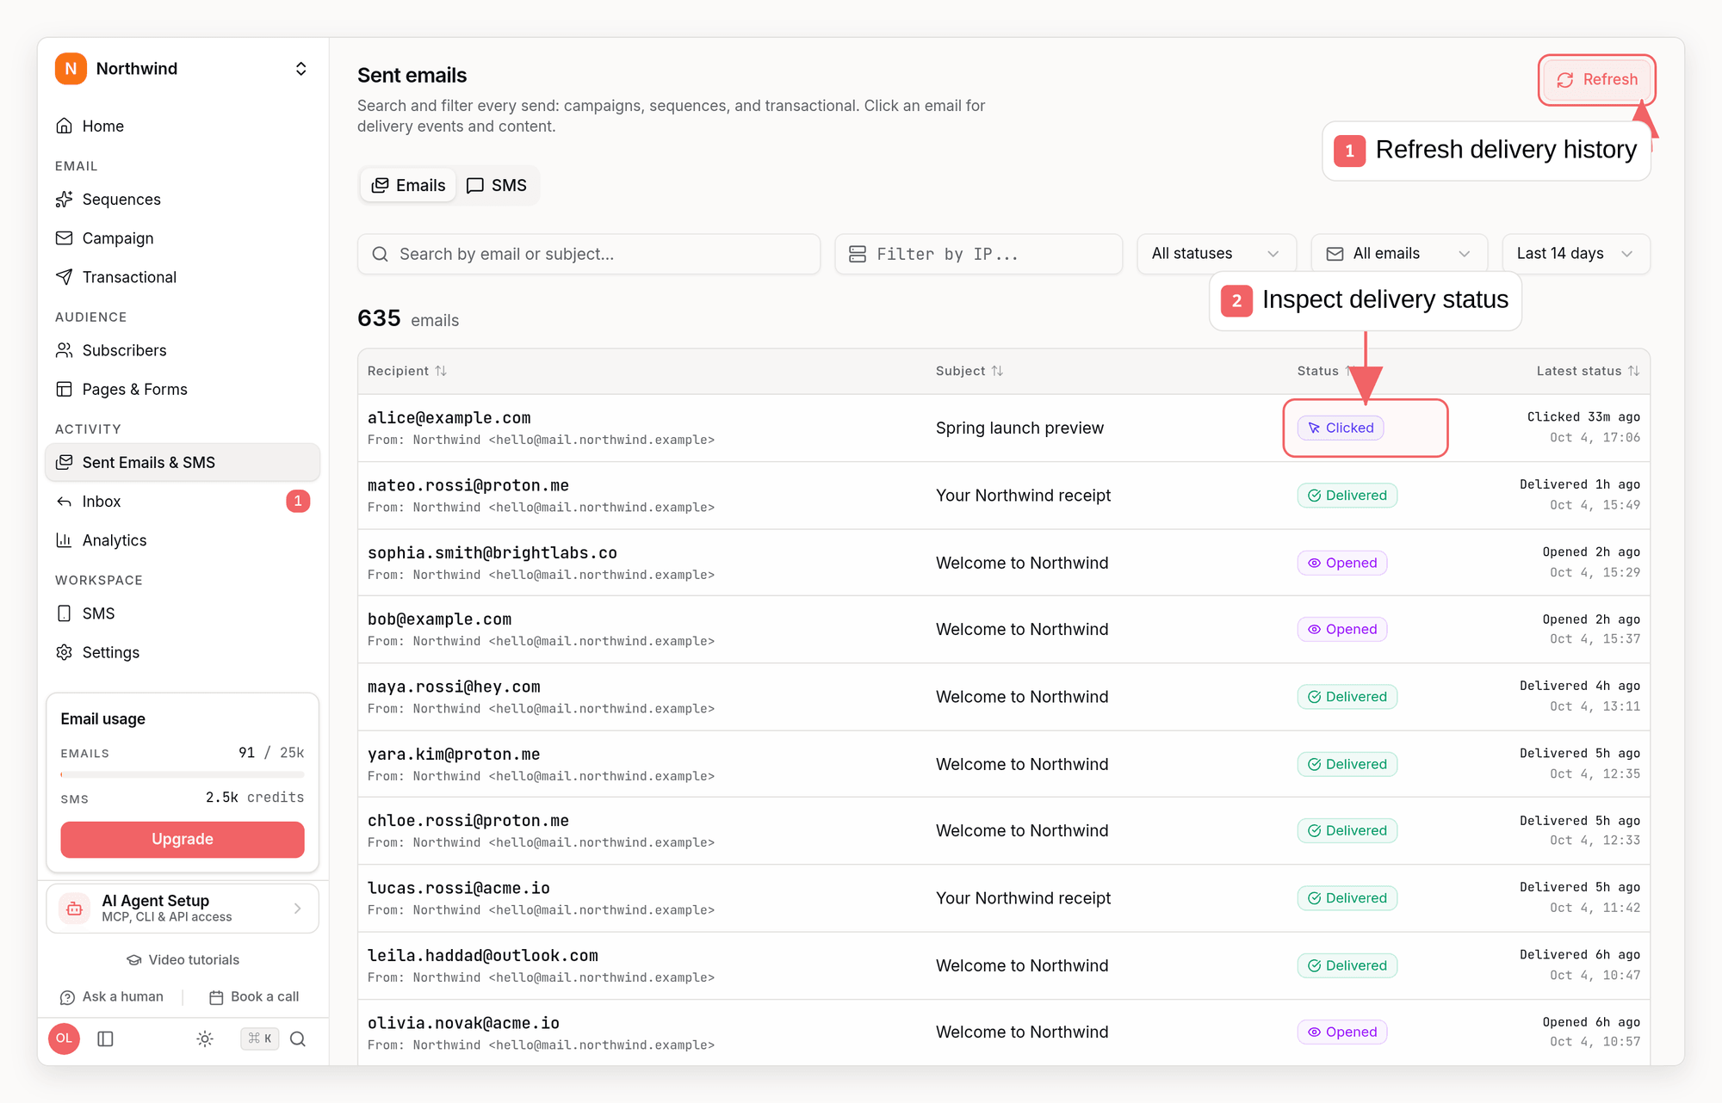Click Opened badge for sophia.smith@brightlabs.co
1722x1103 pixels.
[1342, 564]
